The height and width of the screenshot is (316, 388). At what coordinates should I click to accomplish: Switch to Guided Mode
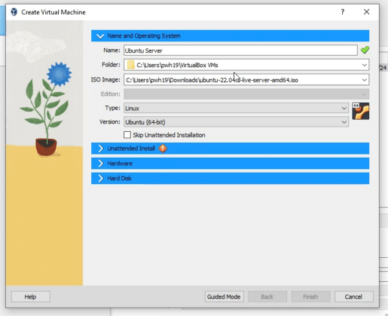[x=224, y=297]
